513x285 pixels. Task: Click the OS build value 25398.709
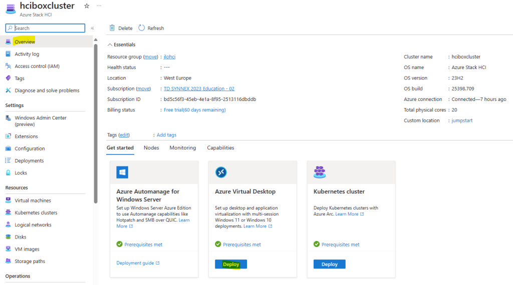pyautogui.click(x=463, y=89)
